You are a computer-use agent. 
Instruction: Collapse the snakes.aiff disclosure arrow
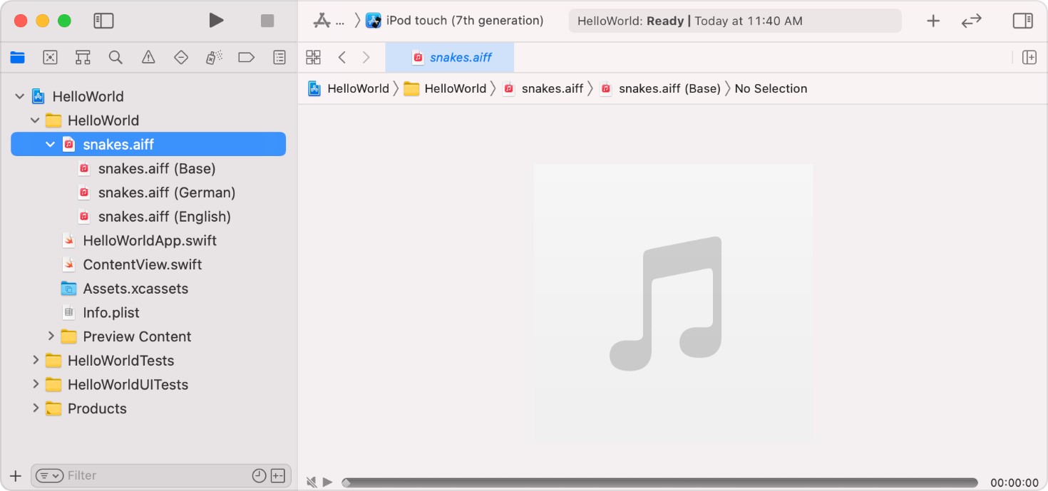[50, 145]
